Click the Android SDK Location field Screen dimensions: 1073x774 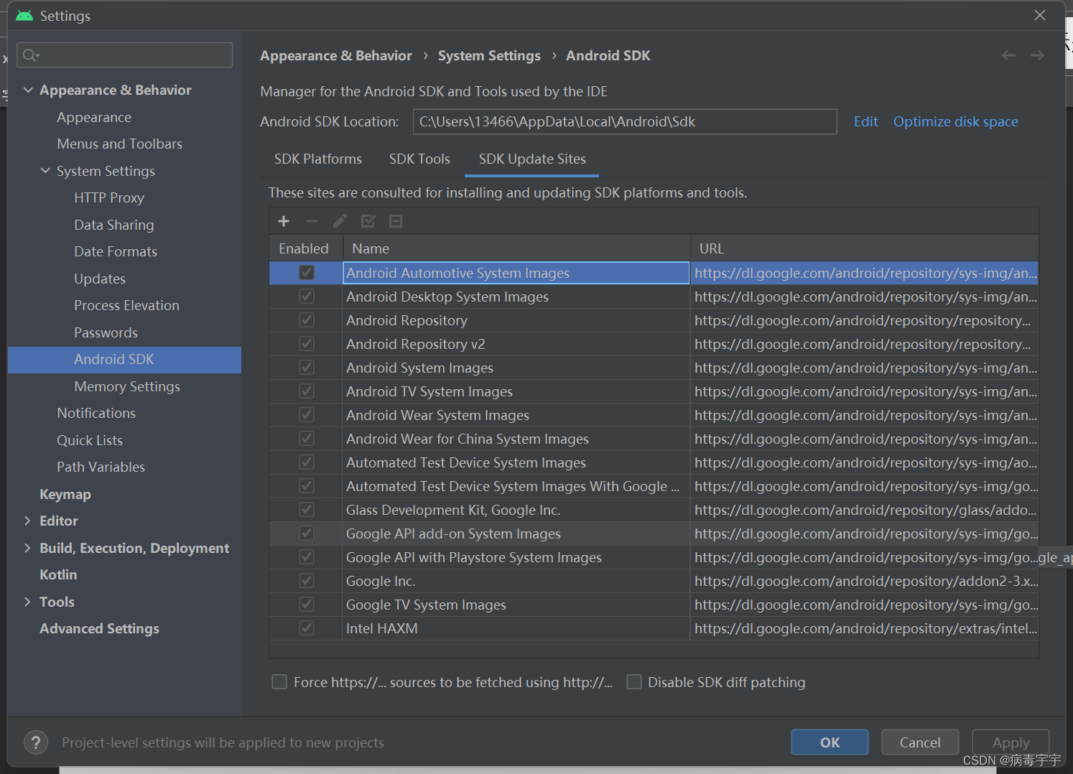click(625, 121)
